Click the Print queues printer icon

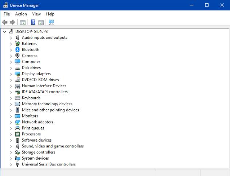coord(17,128)
